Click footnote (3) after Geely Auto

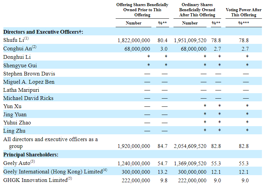[x=33, y=162]
